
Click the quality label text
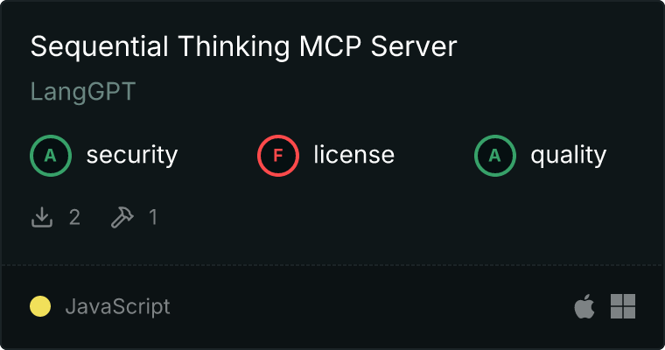point(569,155)
